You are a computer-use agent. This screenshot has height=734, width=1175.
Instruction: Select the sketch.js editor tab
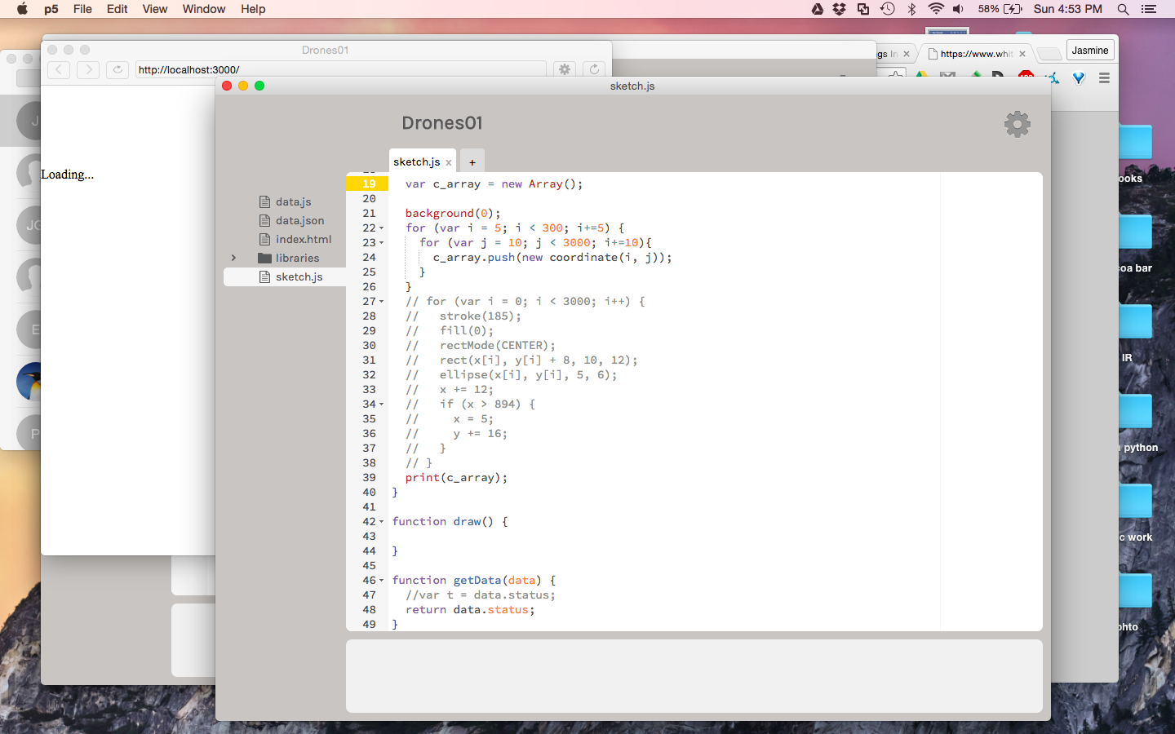pyautogui.click(x=416, y=161)
